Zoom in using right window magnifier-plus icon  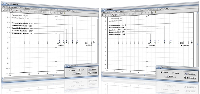tap(109, 15)
